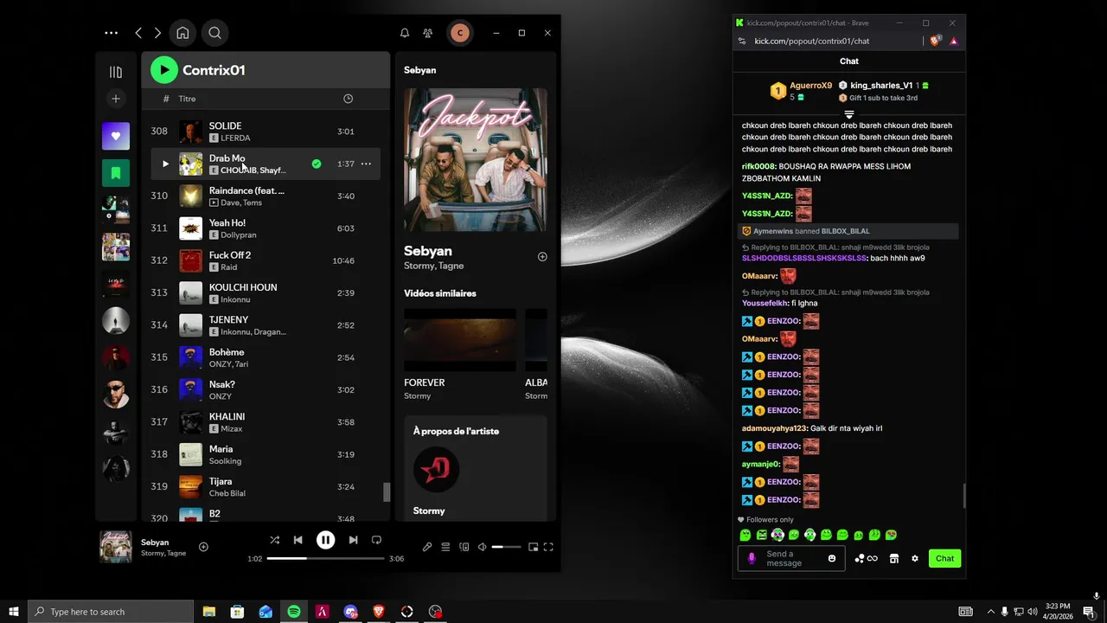The width and height of the screenshot is (1107, 623).
Task: Open the Kick shop storefront icon
Action: tap(894, 558)
